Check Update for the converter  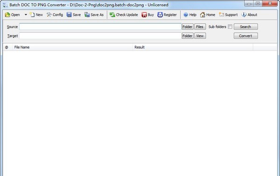click(x=124, y=15)
